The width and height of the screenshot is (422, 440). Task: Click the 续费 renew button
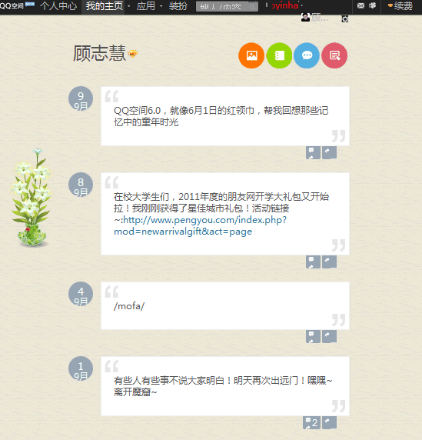(400, 6)
